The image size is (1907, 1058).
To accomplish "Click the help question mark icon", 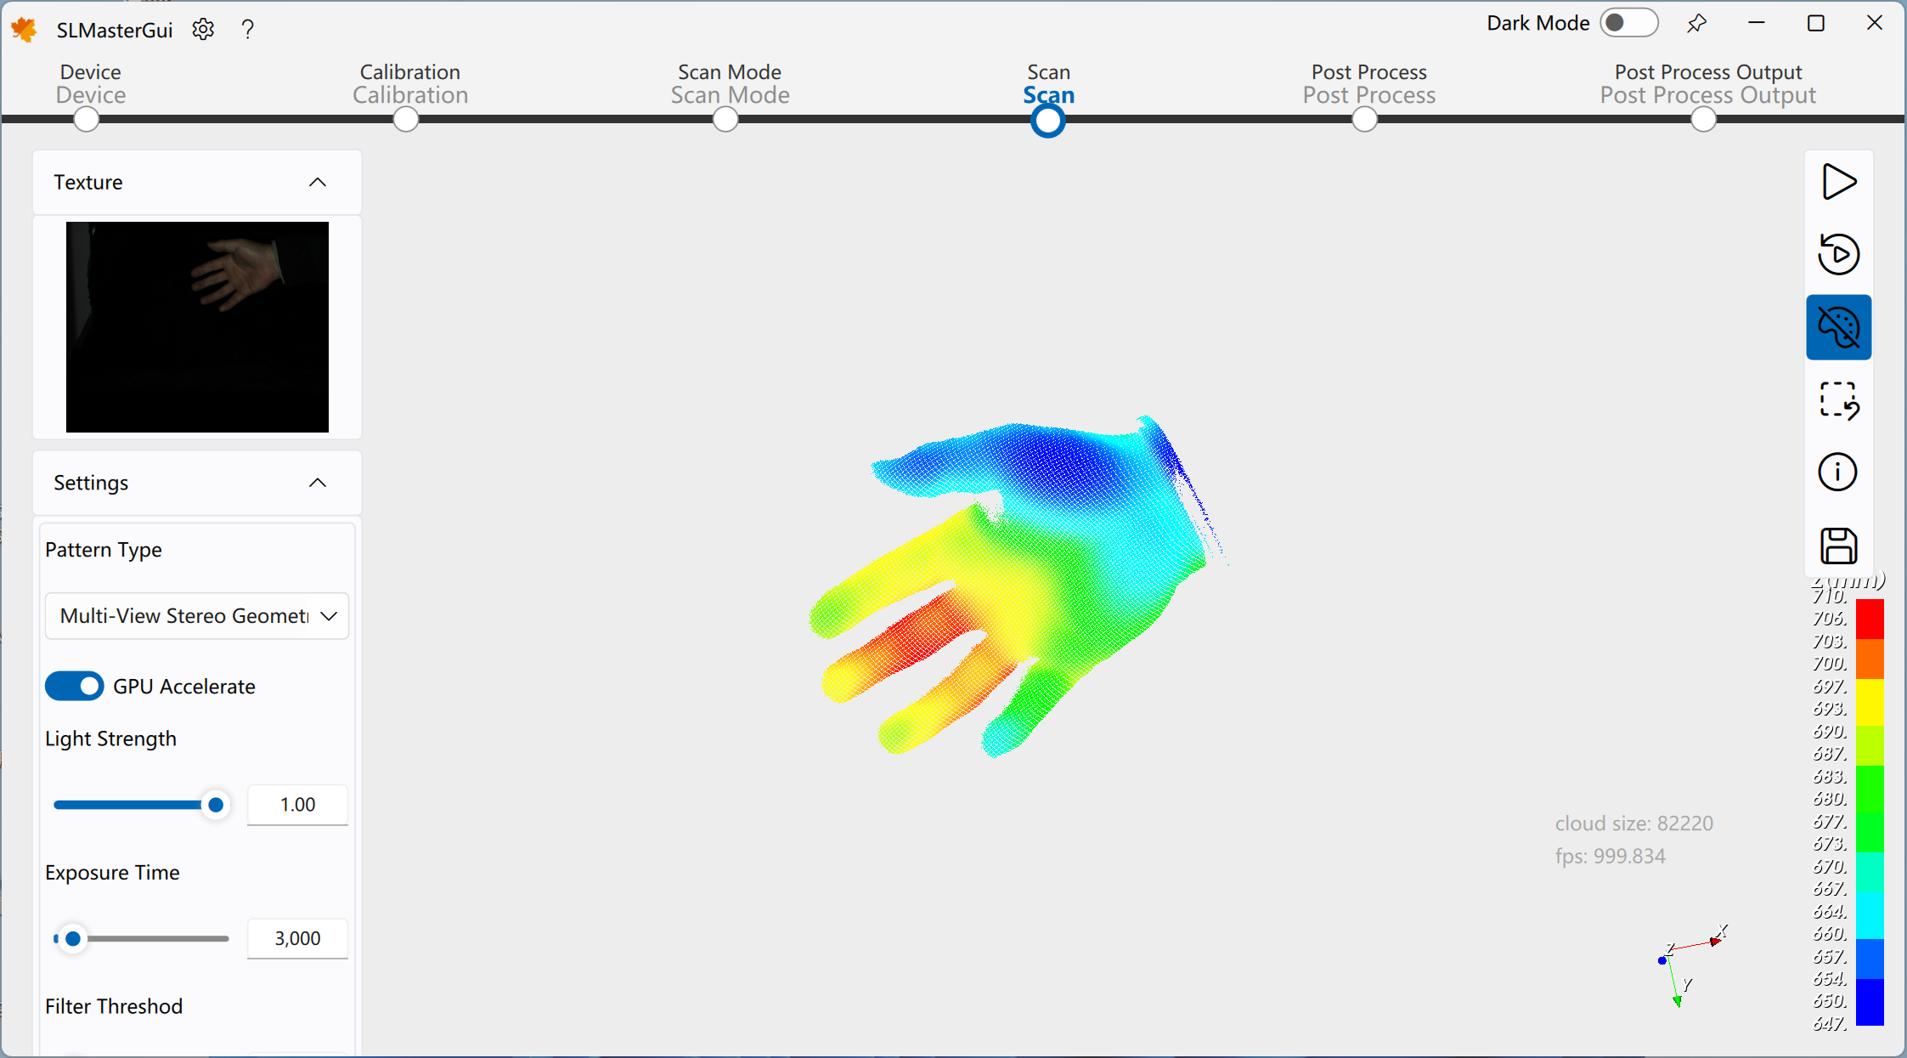I will click(x=248, y=30).
